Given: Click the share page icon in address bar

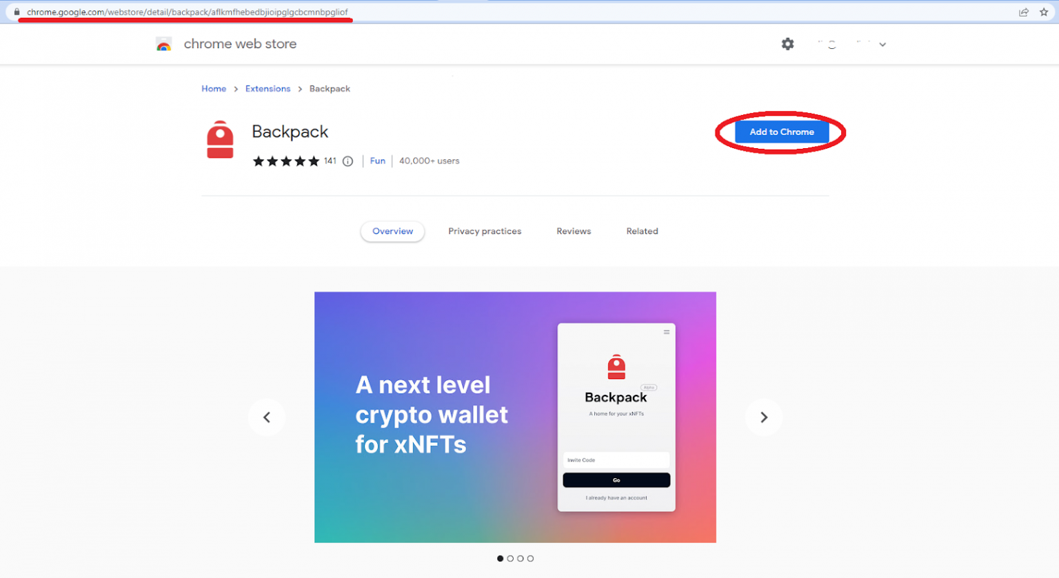Looking at the screenshot, I should [1024, 12].
